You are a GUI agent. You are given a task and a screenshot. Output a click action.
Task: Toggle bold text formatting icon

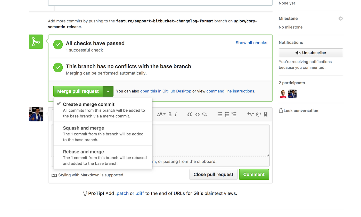170,114
